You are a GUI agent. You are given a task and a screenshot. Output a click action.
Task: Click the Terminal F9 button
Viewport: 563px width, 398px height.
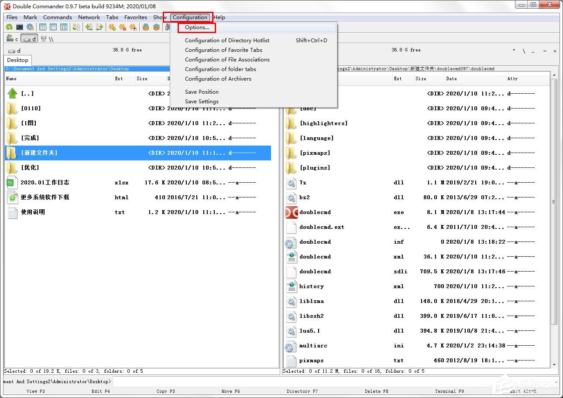pos(450,391)
